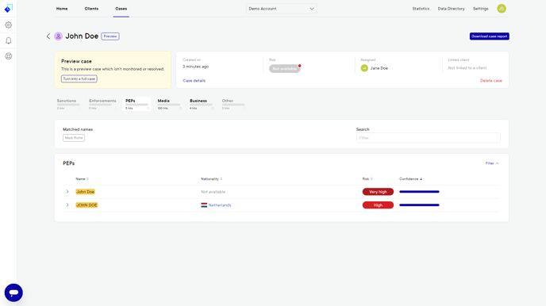Image resolution: width=546 pixels, height=306 pixels.
Task: Open the Netherlands nationality link
Action: click(220, 205)
